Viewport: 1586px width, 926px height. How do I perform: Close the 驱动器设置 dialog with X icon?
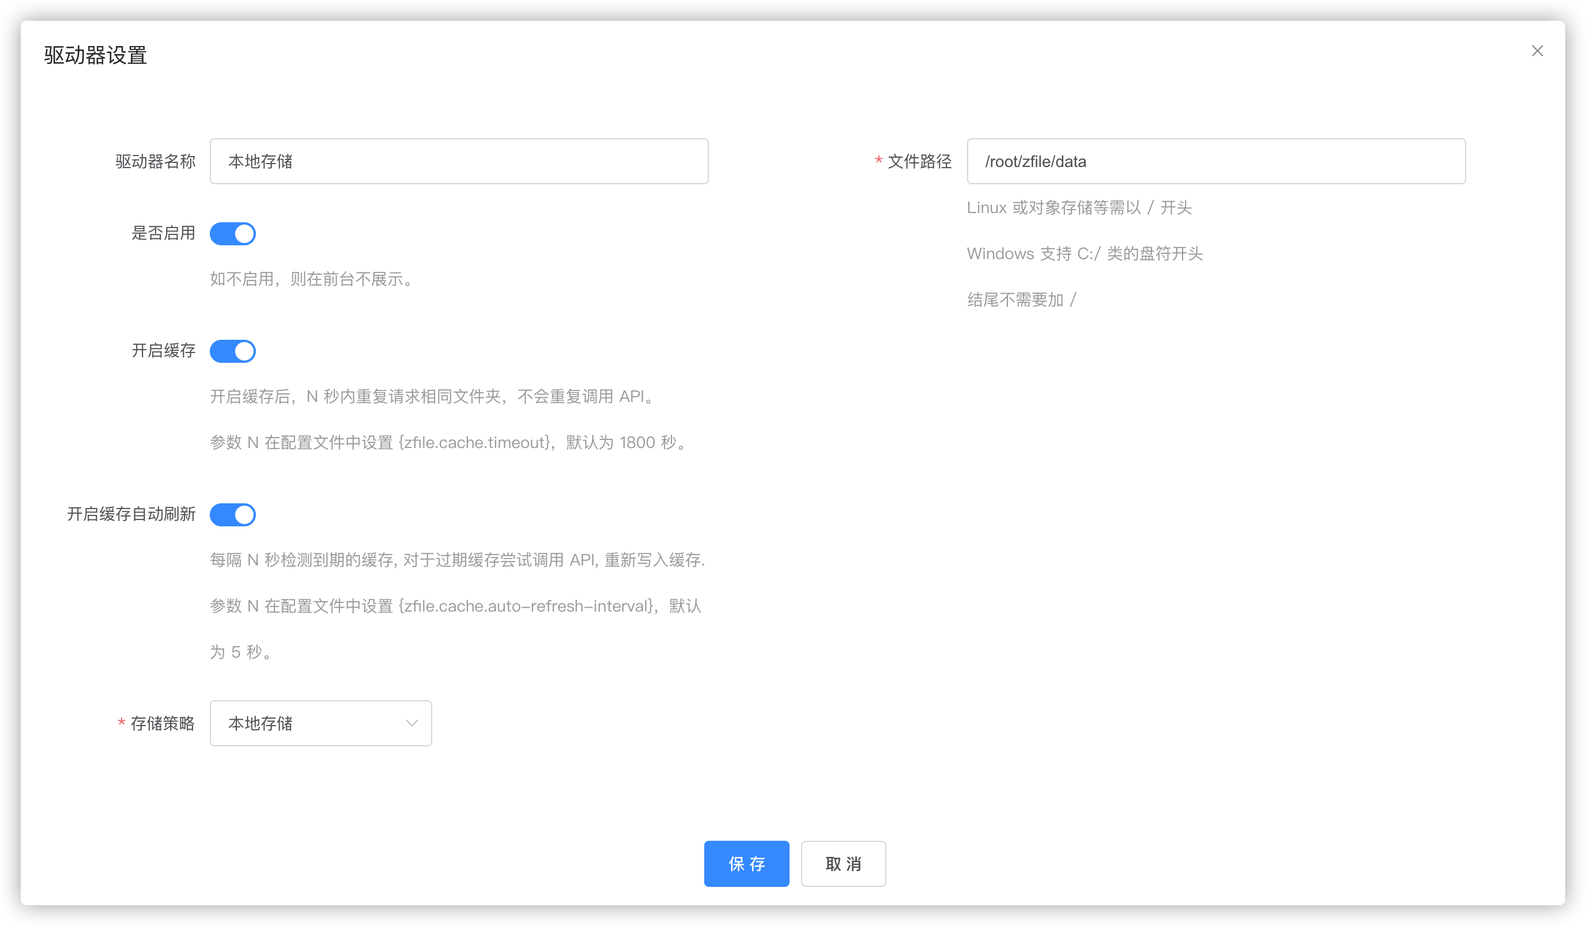[1537, 51]
